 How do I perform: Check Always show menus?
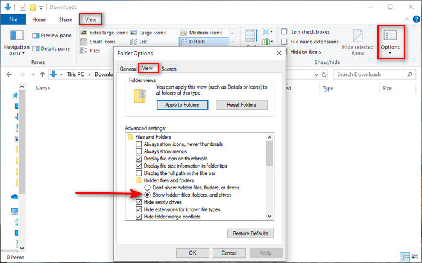139,151
